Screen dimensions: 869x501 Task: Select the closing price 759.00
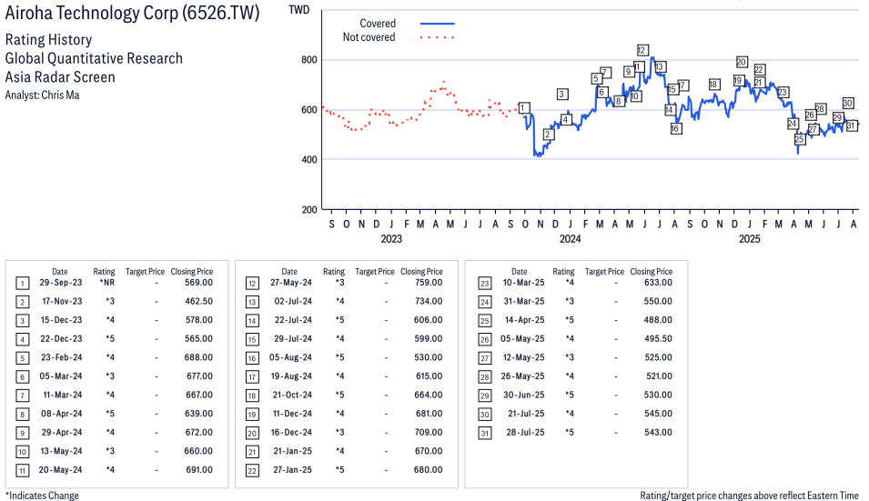coord(429,283)
